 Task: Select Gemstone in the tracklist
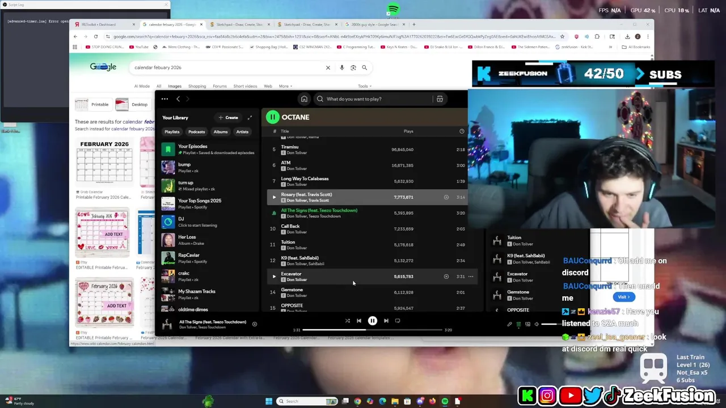[292, 290]
